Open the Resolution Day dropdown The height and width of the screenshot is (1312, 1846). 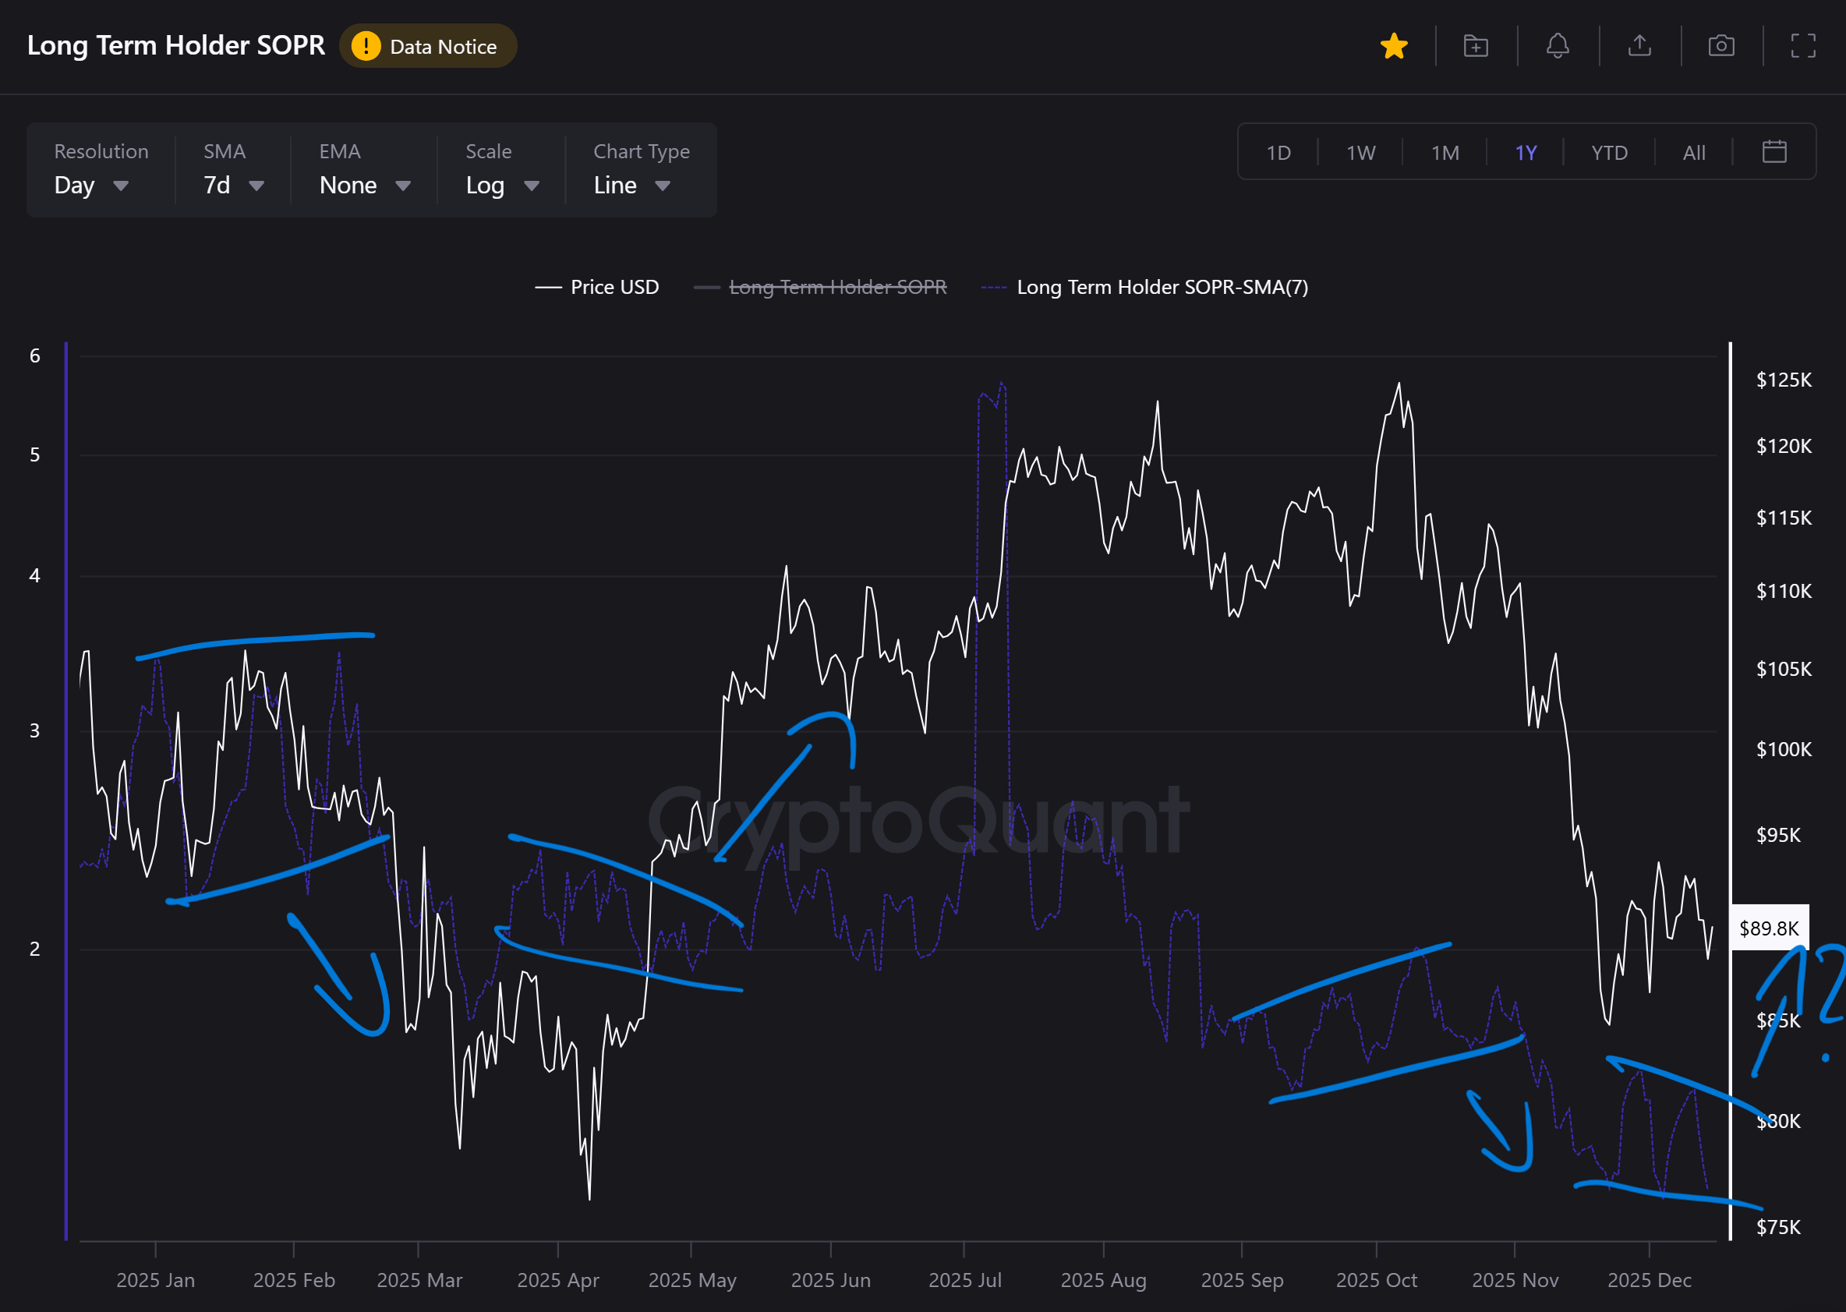pyautogui.click(x=91, y=186)
